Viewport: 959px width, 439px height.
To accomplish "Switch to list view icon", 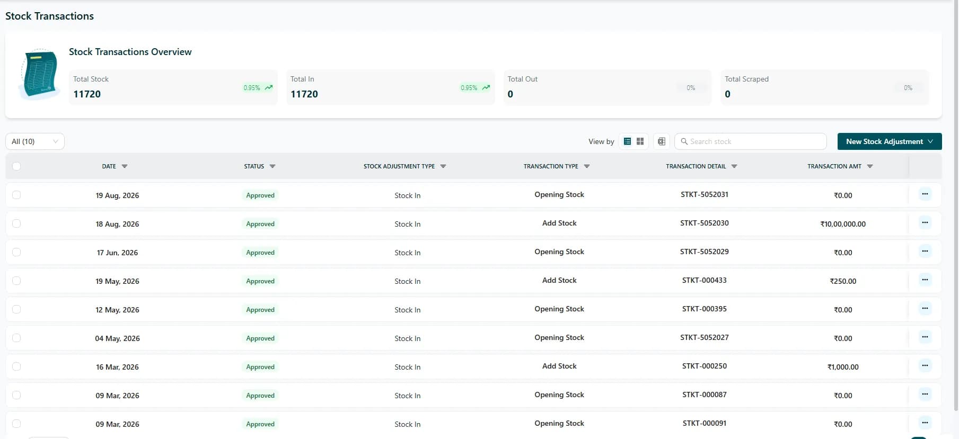I will (x=627, y=141).
